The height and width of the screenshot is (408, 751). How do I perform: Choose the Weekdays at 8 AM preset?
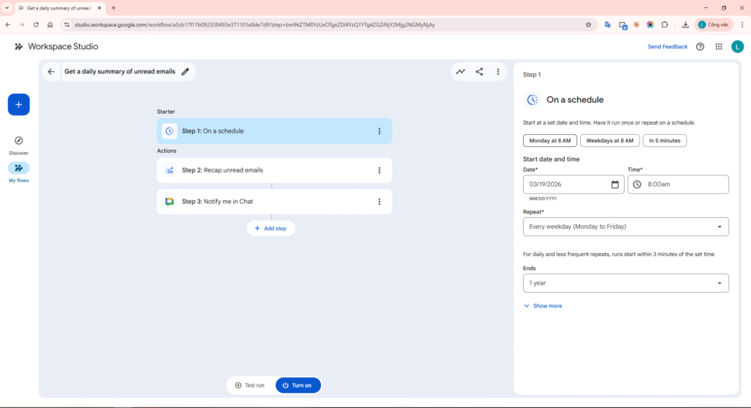[x=609, y=140]
